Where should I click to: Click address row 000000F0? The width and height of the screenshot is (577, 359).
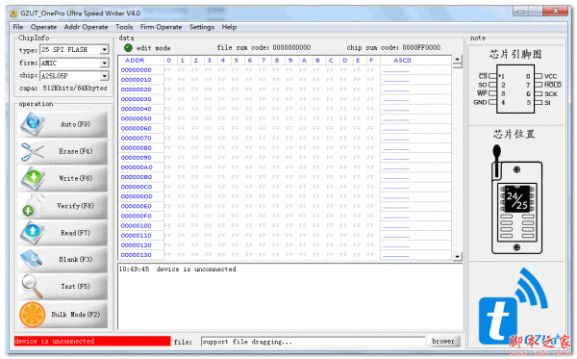click(137, 216)
